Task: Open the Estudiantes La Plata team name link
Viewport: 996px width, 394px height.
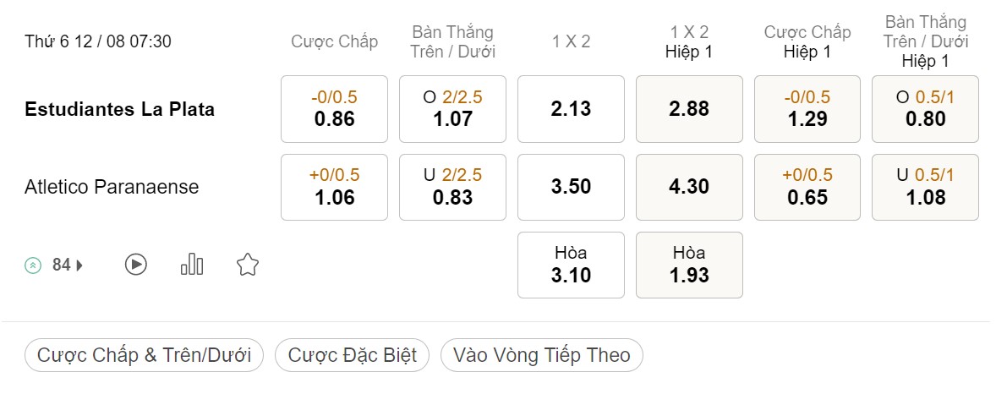Action: click(x=119, y=109)
